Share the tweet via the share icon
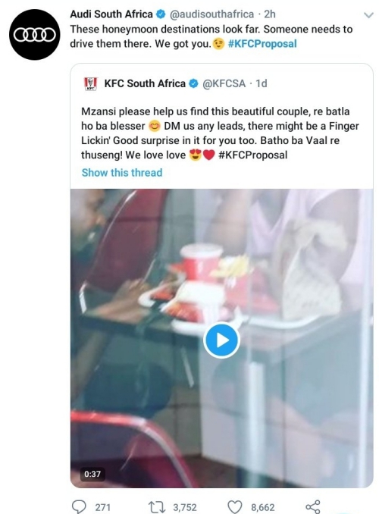This screenshot has width=379, height=514. pos(312,506)
